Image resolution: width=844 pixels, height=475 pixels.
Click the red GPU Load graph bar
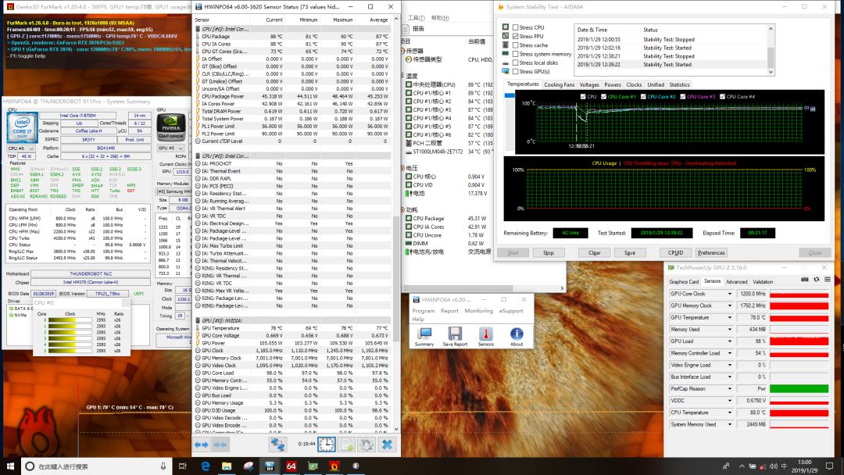coord(799,341)
